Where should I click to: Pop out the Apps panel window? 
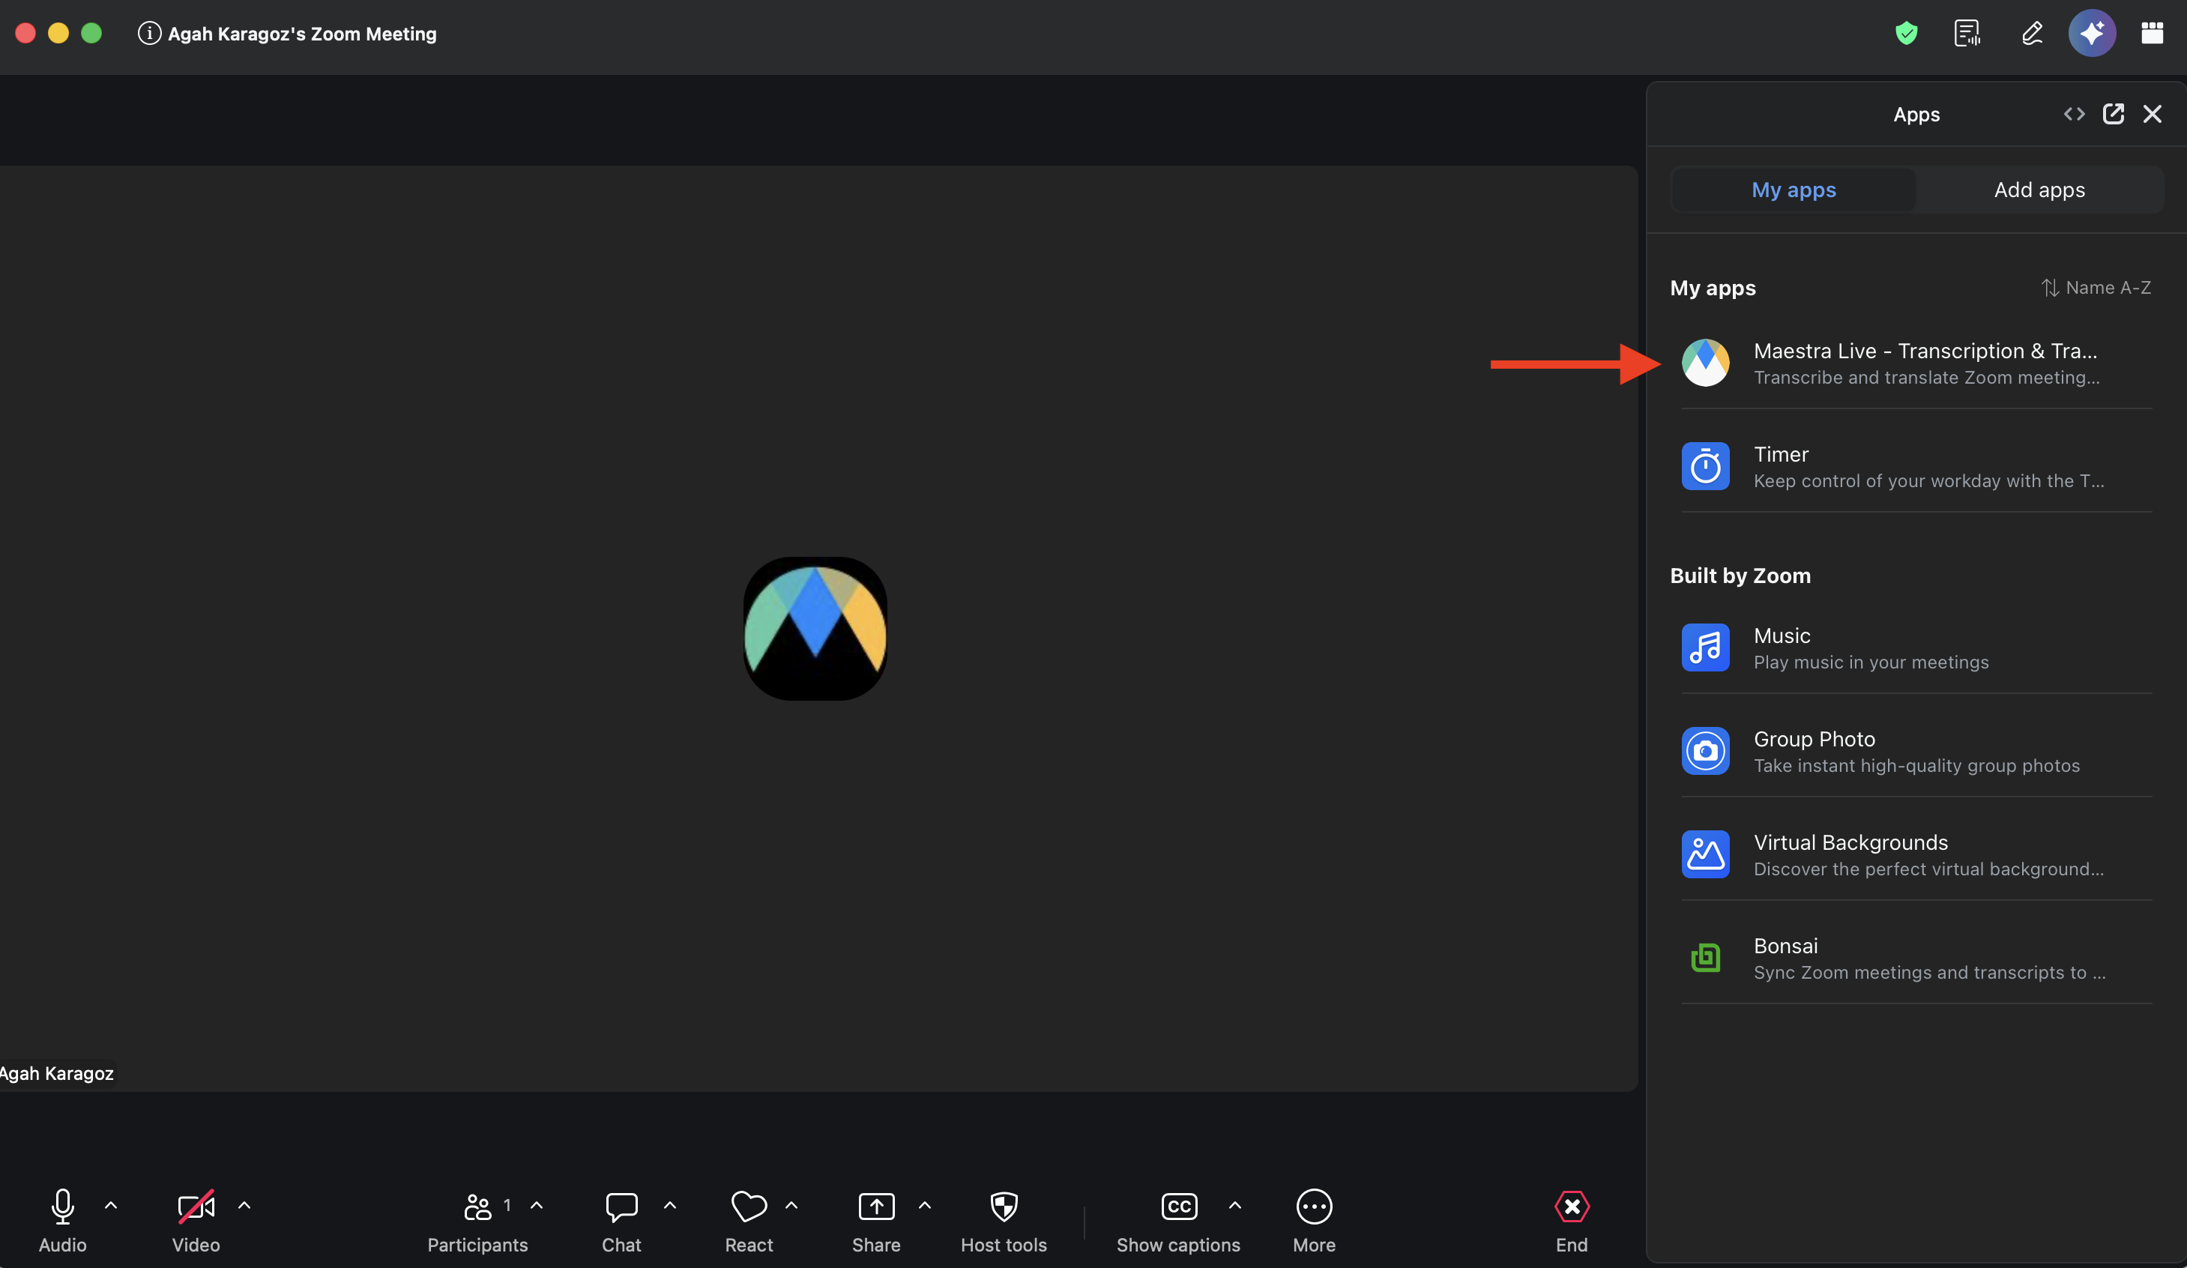(x=2114, y=114)
